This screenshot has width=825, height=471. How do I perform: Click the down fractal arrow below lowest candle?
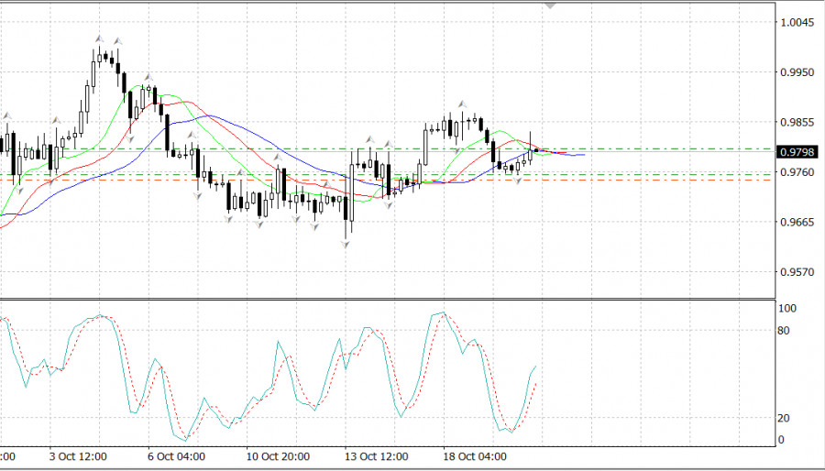[346, 246]
